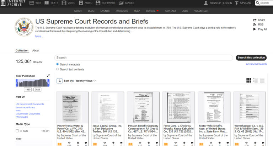Viewport: 273px width, 146px height.
Task: Click the views eye on Weyerhaeuser card
Action: click(x=246, y=143)
